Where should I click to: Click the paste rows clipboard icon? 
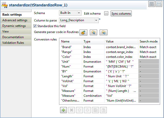(103, 110)
